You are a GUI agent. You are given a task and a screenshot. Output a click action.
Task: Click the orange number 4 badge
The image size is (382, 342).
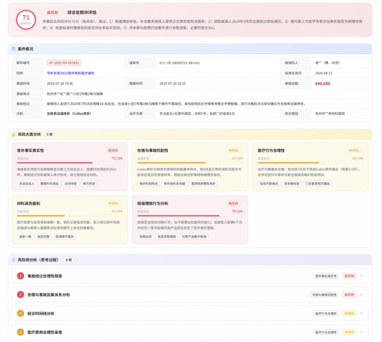coord(20,332)
